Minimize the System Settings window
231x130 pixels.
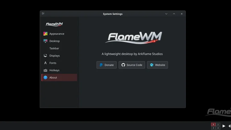[x=166, y=14]
